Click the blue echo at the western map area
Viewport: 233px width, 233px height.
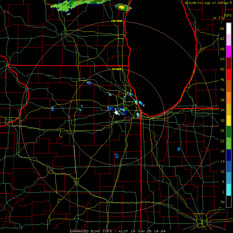[53, 109]
